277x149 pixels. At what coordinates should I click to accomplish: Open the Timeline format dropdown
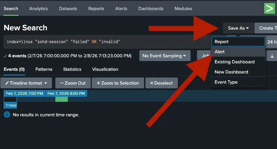(x=26, y=83)
